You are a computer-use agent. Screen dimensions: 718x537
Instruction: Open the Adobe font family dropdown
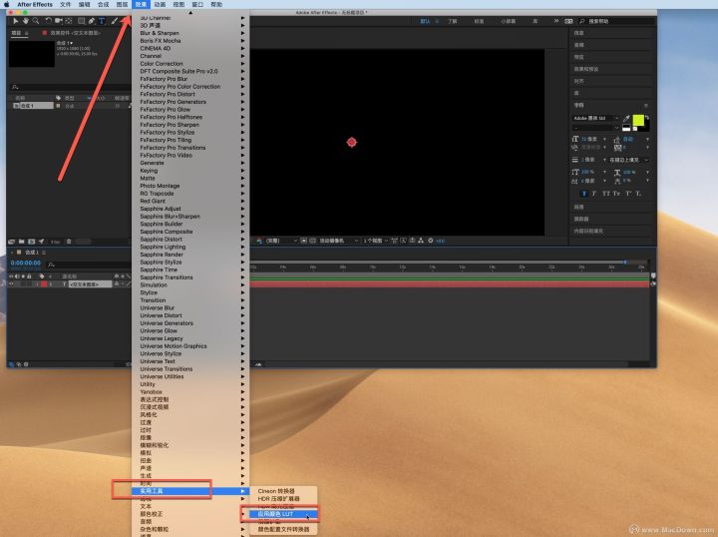[595, 118]
